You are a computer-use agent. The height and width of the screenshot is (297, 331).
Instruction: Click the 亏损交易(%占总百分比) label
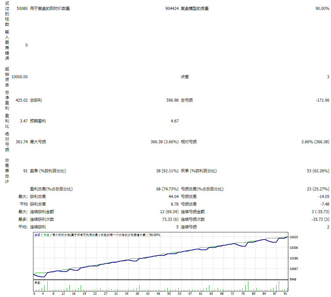pos(202,189)
